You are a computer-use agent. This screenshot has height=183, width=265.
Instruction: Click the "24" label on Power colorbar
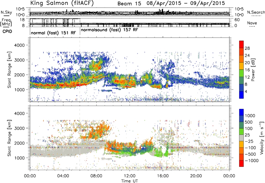(x=247, y=55)
